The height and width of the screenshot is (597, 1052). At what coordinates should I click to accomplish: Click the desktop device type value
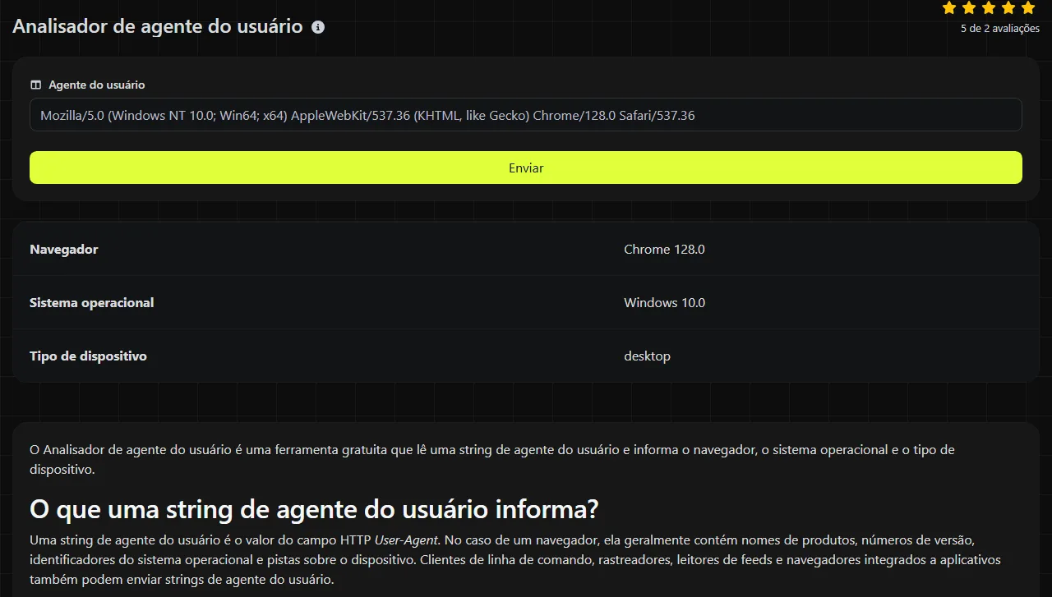[x=647, y=356]
